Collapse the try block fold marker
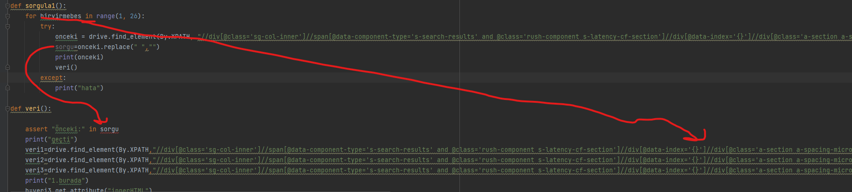 [x=7, y=26]
